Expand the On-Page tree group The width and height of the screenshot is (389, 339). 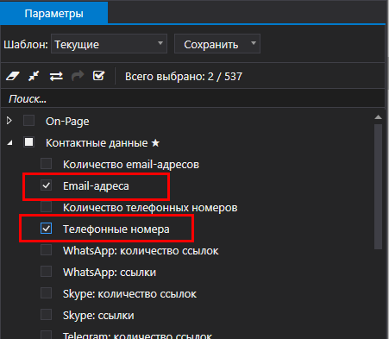9,121
